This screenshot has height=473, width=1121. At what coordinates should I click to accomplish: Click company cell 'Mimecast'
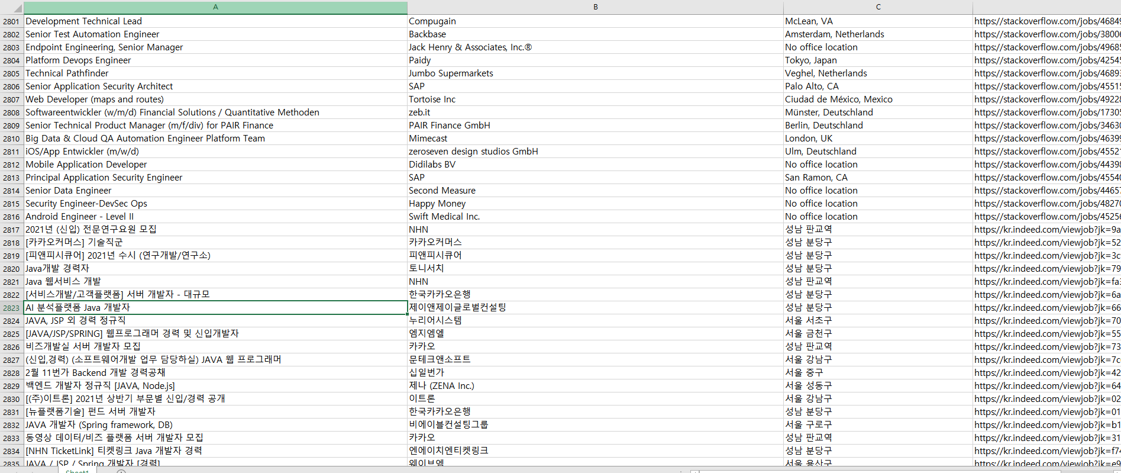coord(595,139)
